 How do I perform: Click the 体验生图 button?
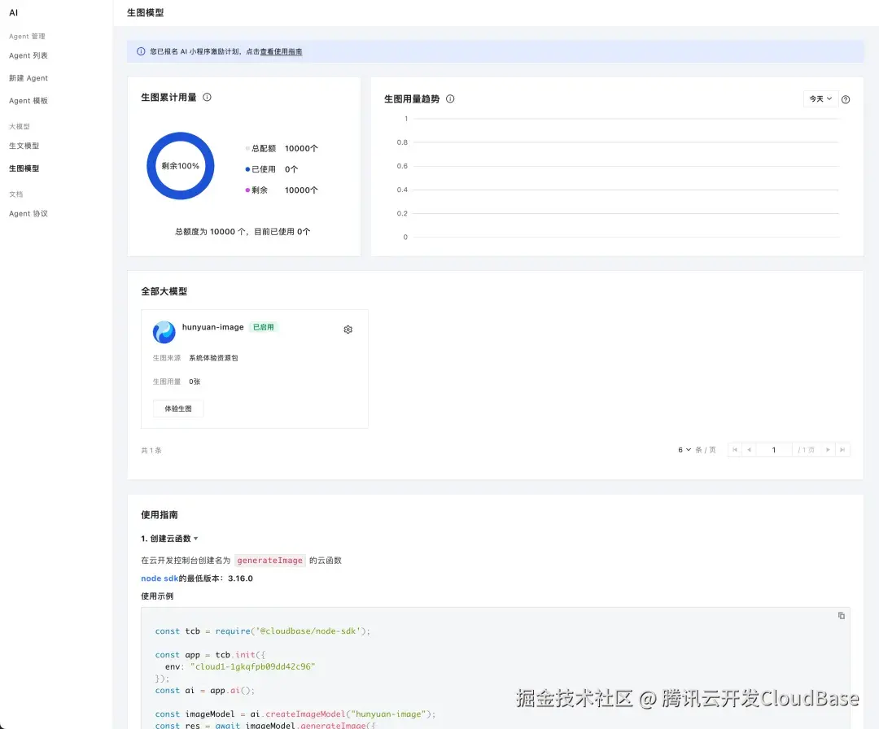click(x=177, y=408)
